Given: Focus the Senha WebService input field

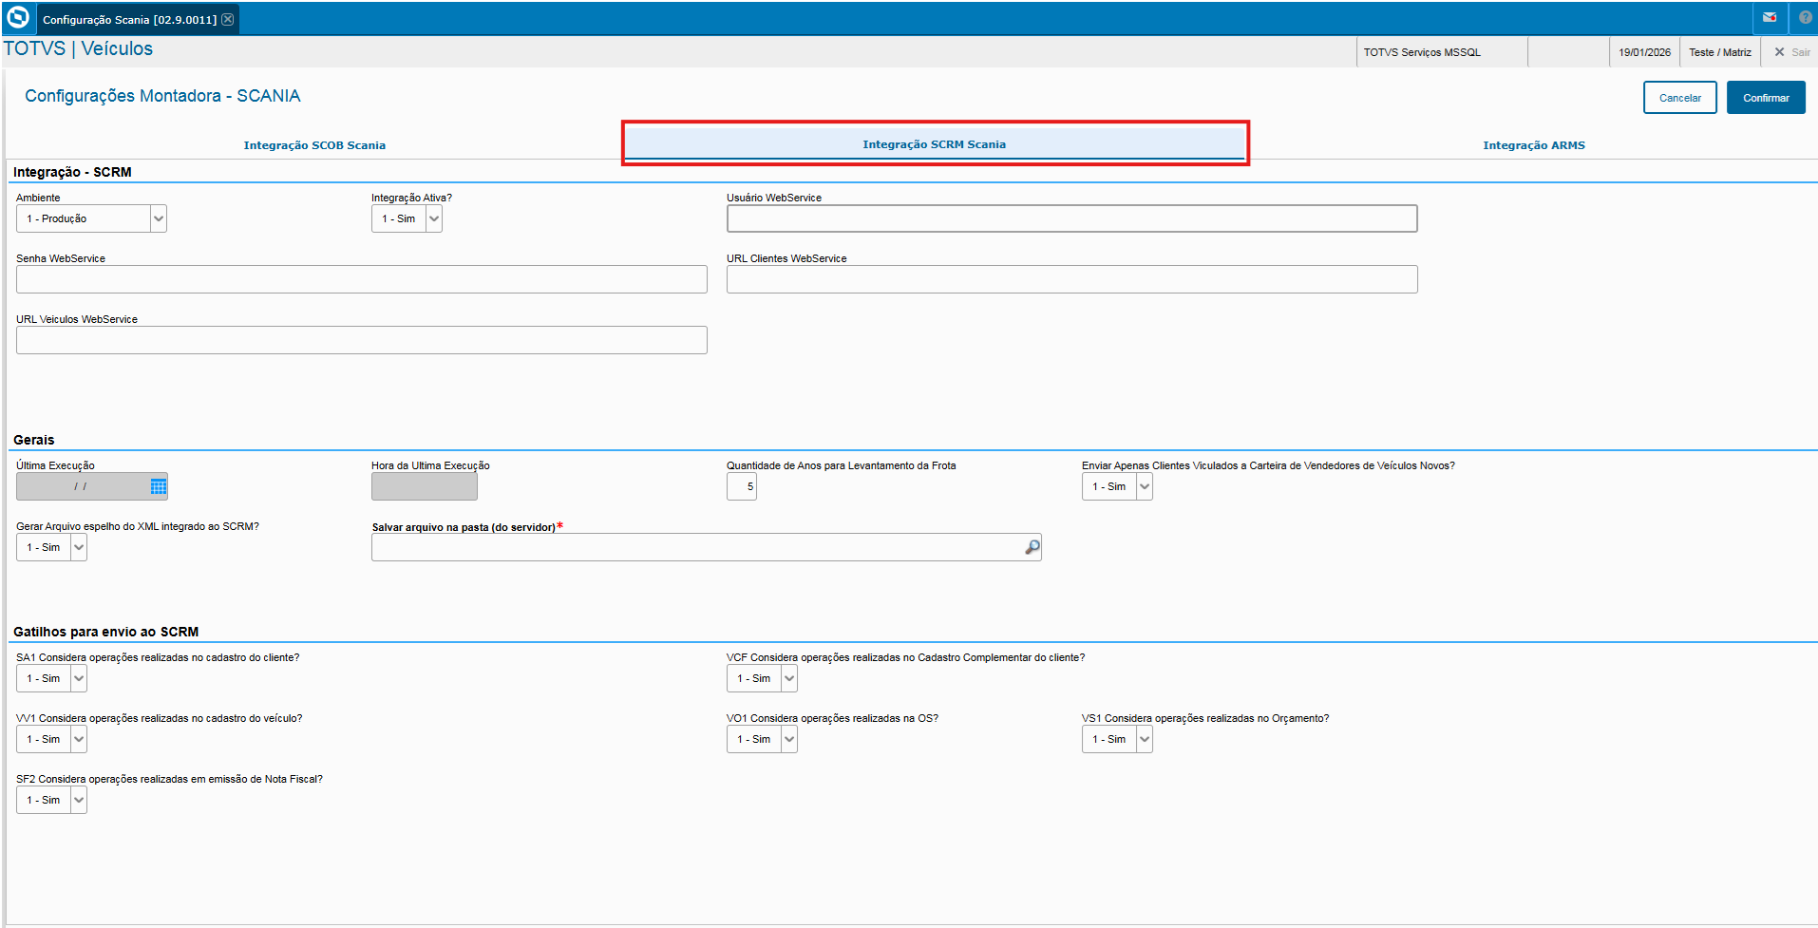Looking at the screenshot, I should pyautogui.click(x=361, y=279).
